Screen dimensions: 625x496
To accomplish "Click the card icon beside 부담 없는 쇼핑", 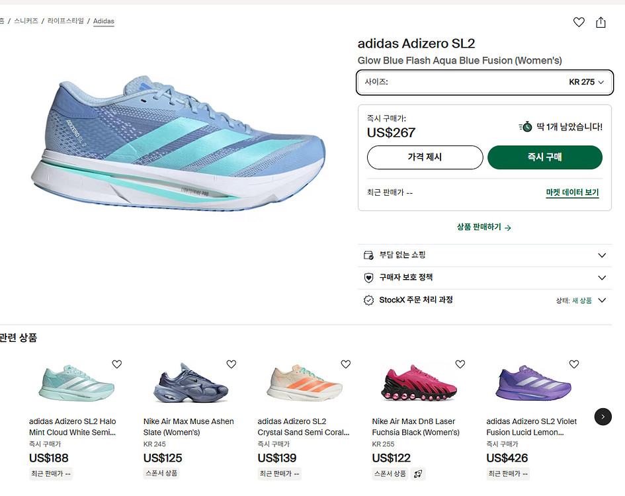I will pyautogui.click(x=369, y=255).
